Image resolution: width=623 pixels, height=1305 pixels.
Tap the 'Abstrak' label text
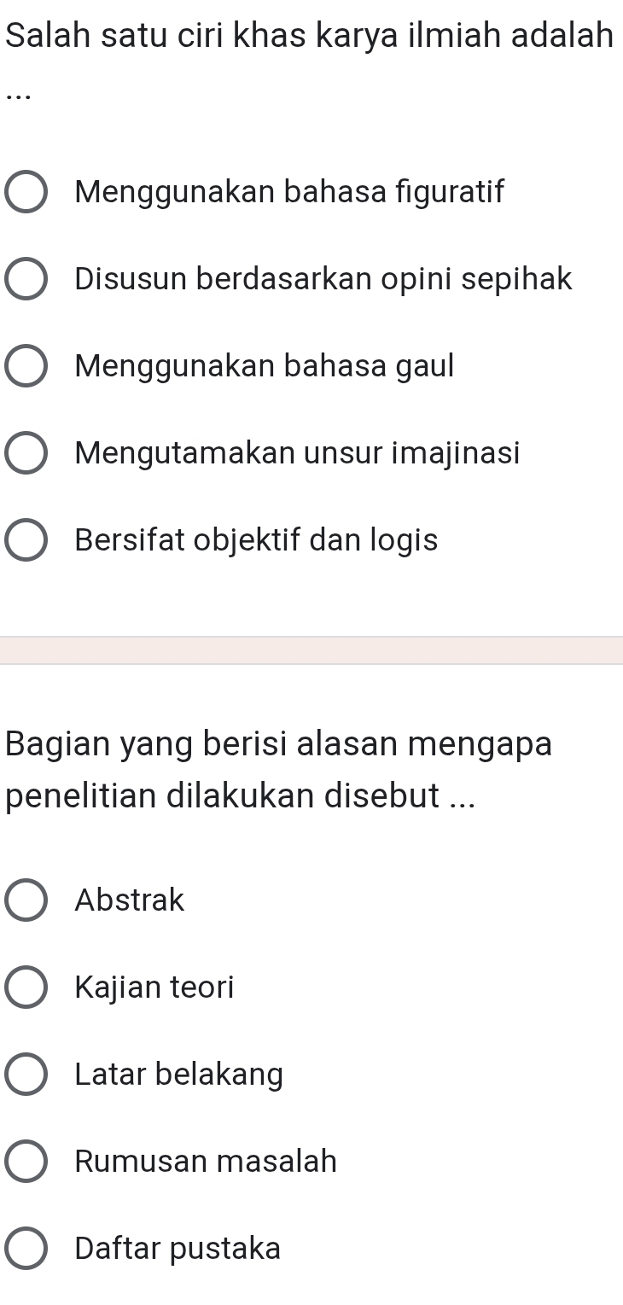pos(130,900)
